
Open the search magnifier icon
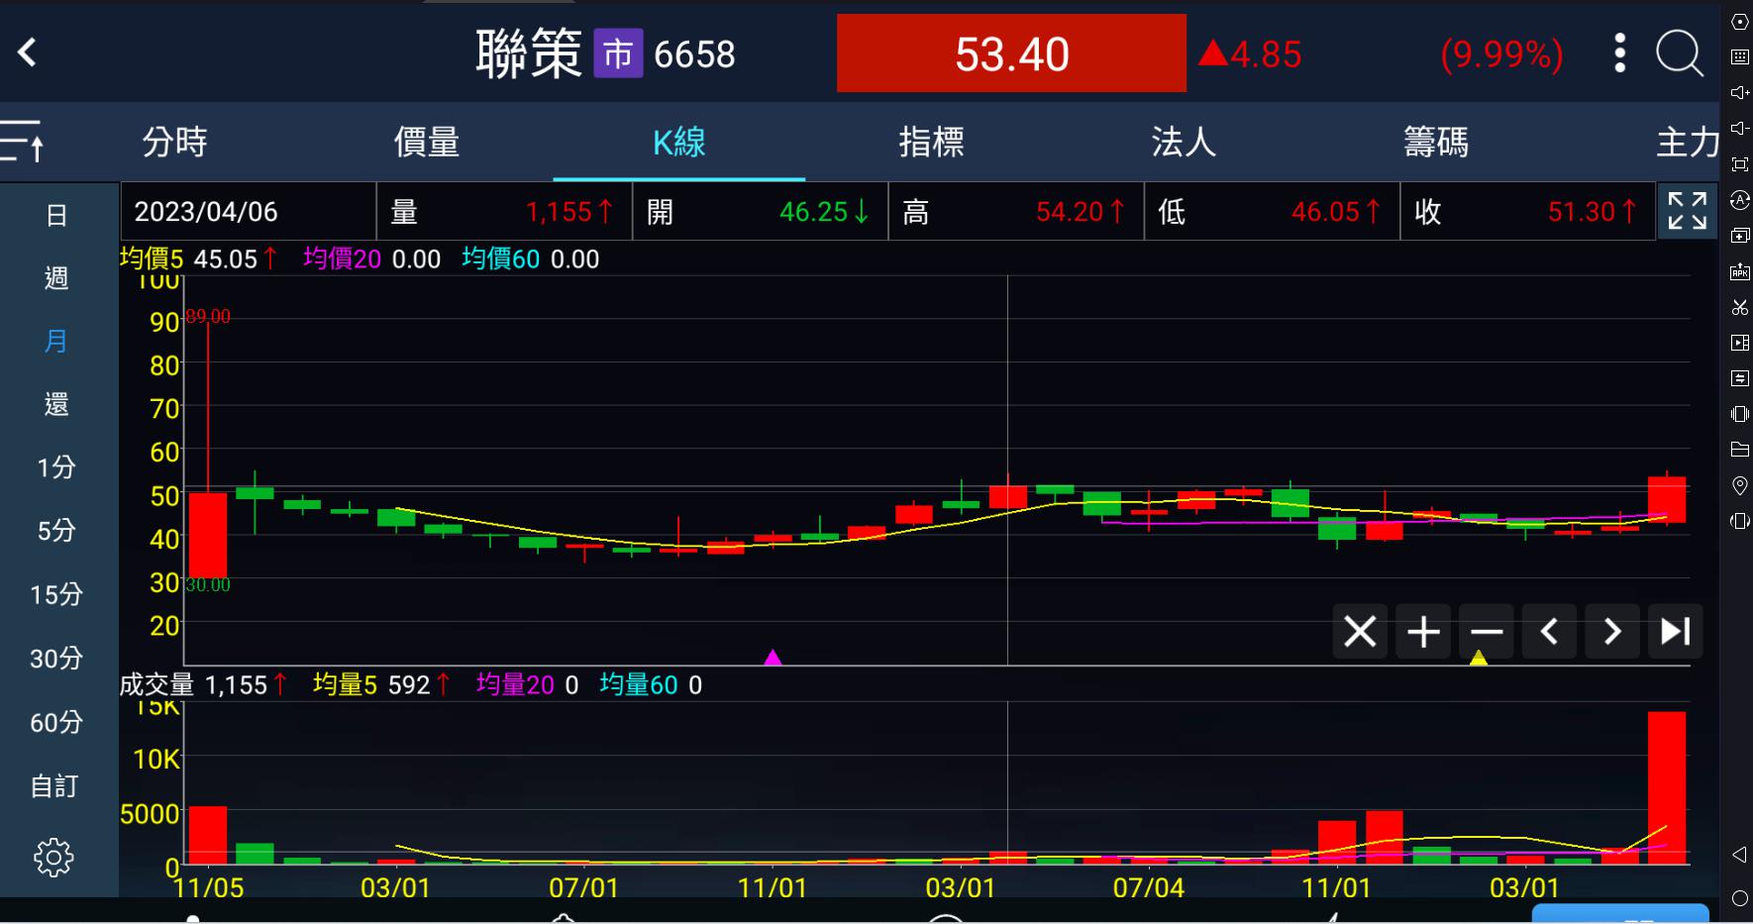pos(1679,53)
